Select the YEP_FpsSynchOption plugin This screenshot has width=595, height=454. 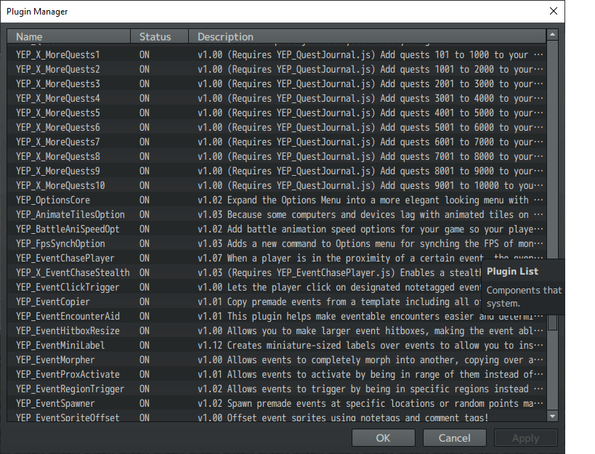point(277,243)
